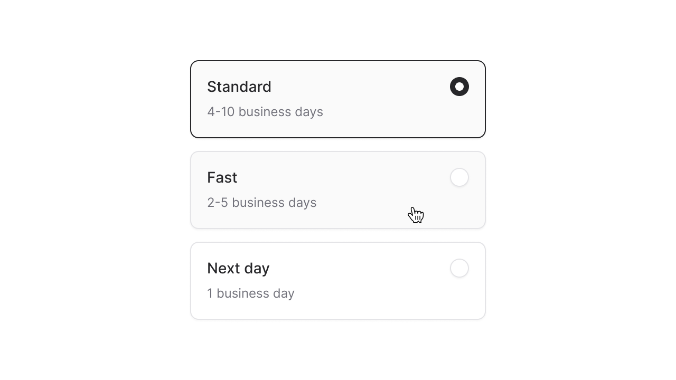Choose the Next day delivery option card

(x=338, y=281)
